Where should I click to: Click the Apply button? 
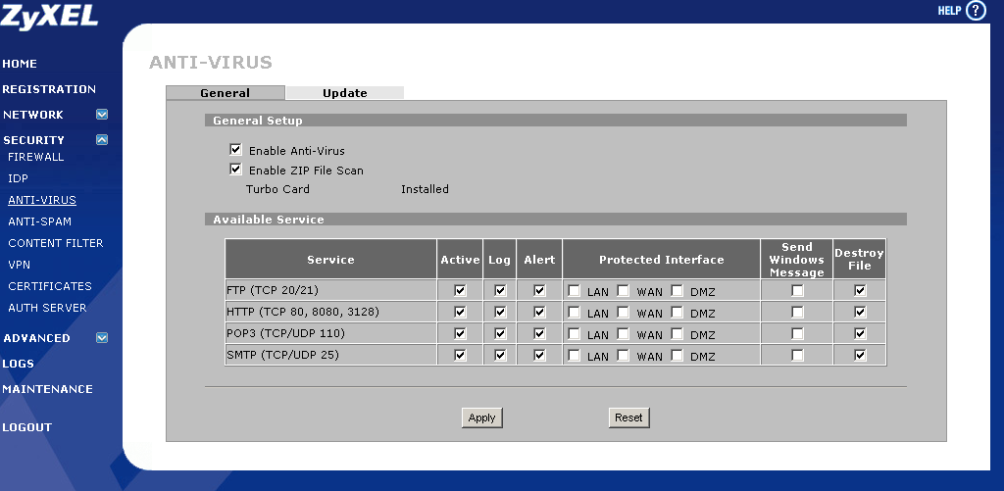pyautogui.click(x=482, y=417)
